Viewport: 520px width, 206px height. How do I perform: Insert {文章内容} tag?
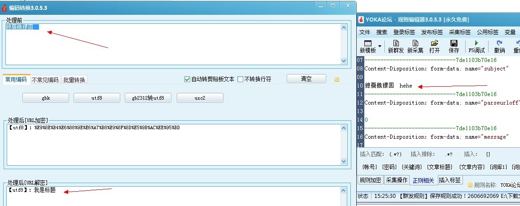click(472, 167)
